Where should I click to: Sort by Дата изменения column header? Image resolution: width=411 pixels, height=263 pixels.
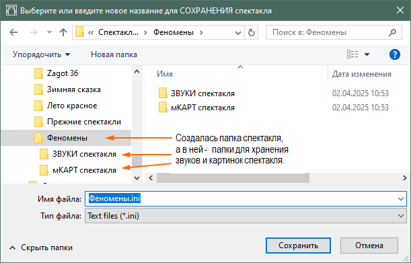362,74
